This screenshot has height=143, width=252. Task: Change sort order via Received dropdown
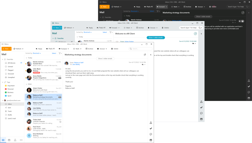coord(37,53)
